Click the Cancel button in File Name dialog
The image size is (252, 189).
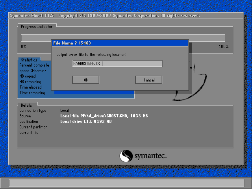149,80
